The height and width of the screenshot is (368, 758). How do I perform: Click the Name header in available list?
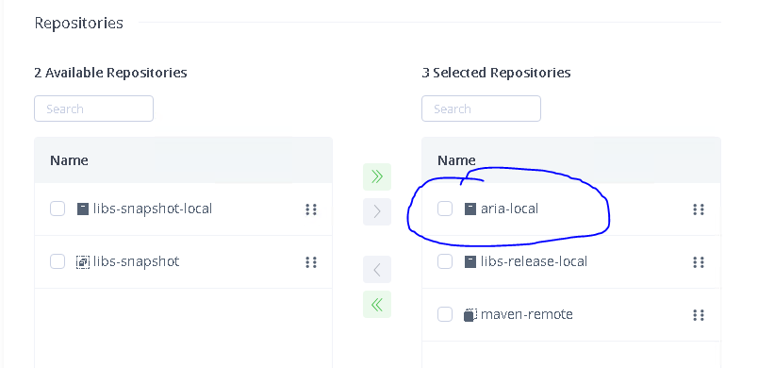tap(69, 160)
